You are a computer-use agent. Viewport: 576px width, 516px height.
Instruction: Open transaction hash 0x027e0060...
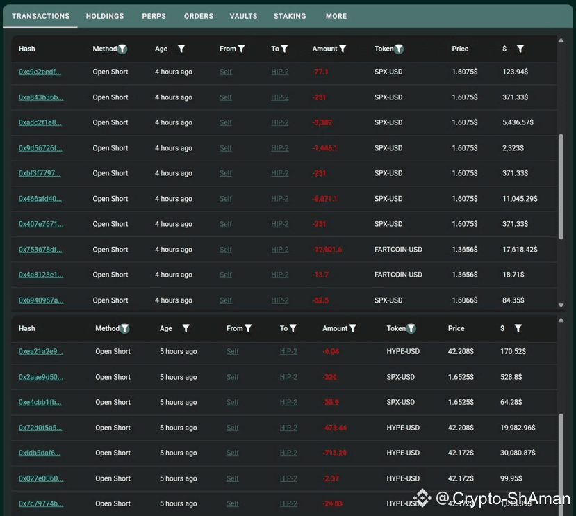click(x=41, y=479)
